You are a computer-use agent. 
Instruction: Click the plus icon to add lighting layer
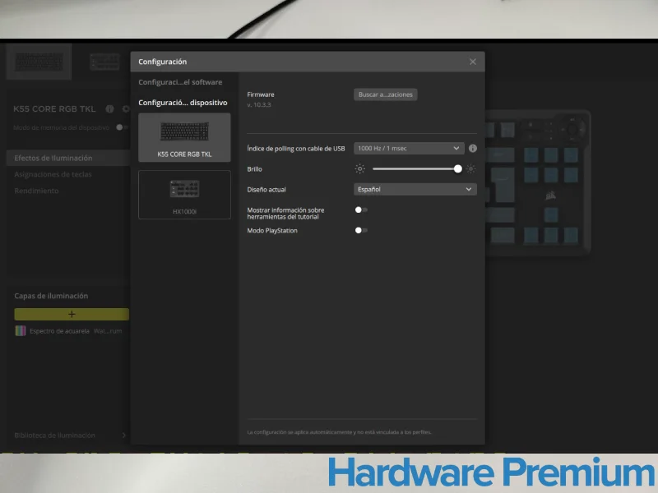72,314
